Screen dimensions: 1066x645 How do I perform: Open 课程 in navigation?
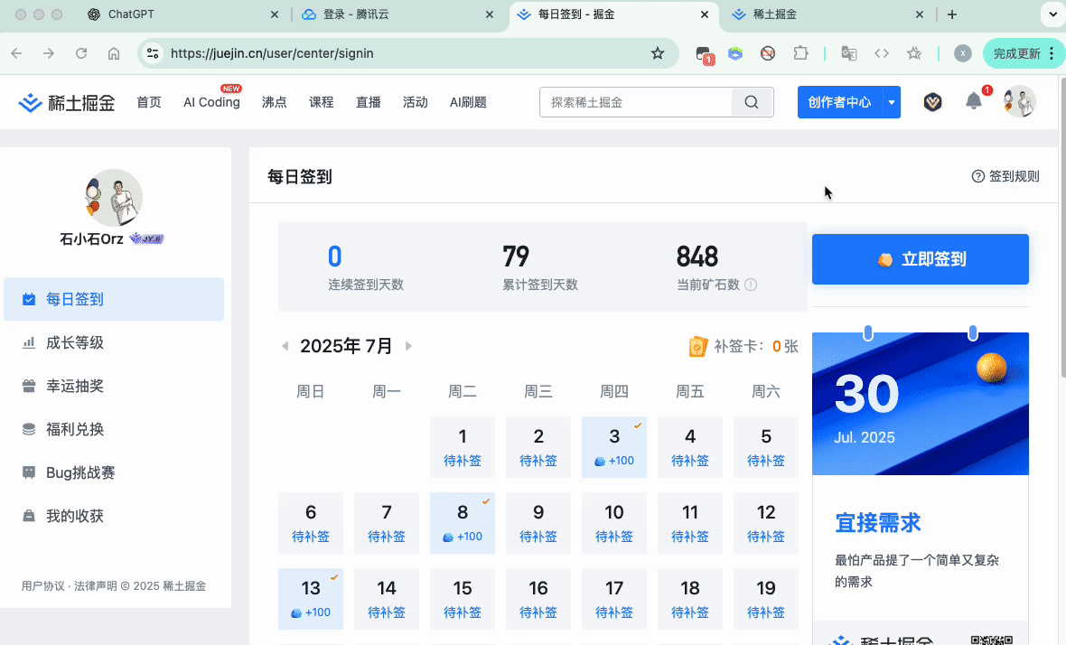321,102
